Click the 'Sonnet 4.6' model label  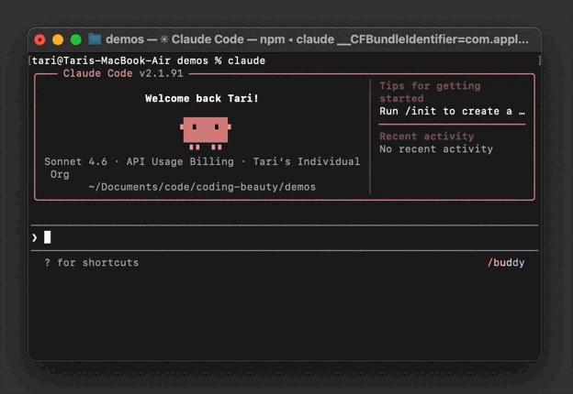(x=75, y=161)
